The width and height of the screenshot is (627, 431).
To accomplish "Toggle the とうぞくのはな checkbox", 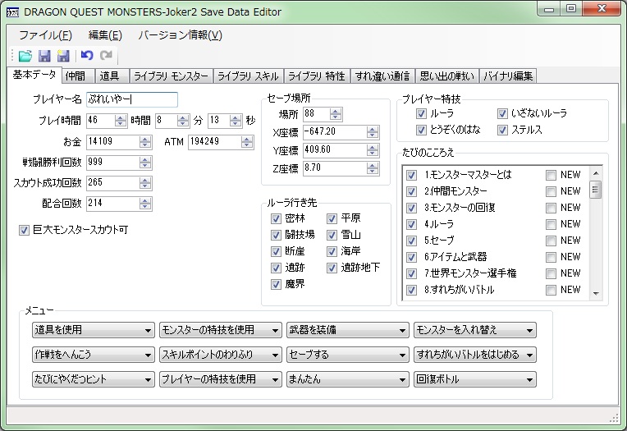I will pos(421,130).
